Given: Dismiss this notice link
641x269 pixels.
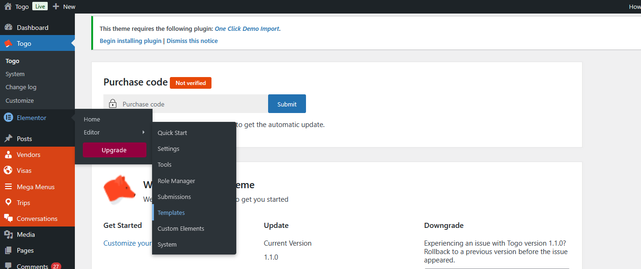Looking at the screenshot, I should tap(192, 41).
